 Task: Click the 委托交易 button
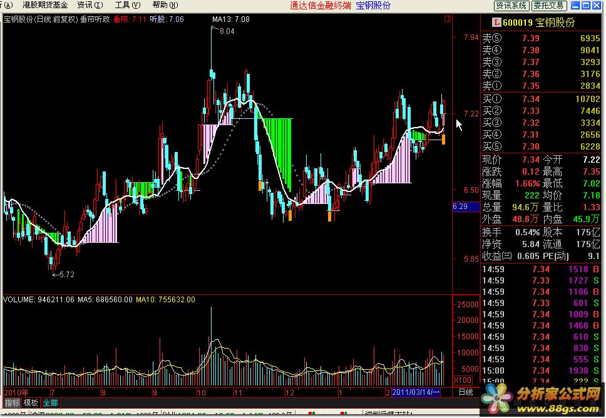tap(549, 6)
